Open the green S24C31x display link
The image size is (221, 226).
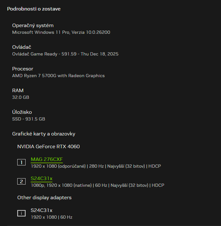42,178
